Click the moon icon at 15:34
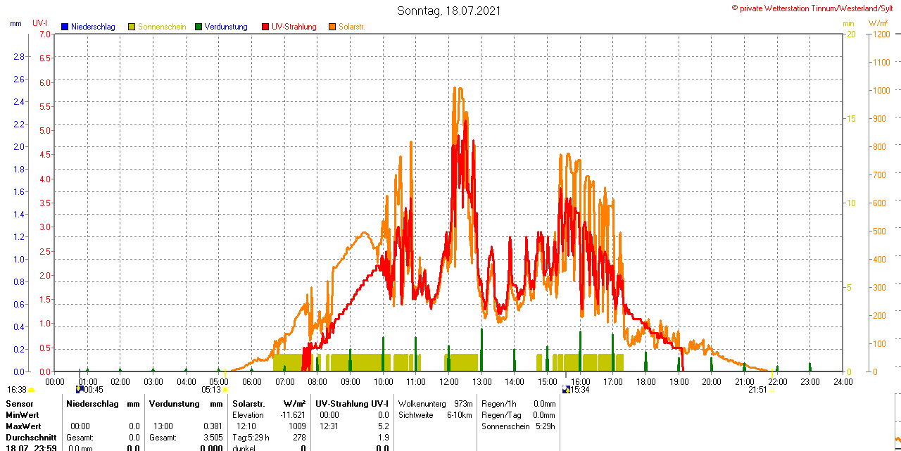 click(566, 389)
